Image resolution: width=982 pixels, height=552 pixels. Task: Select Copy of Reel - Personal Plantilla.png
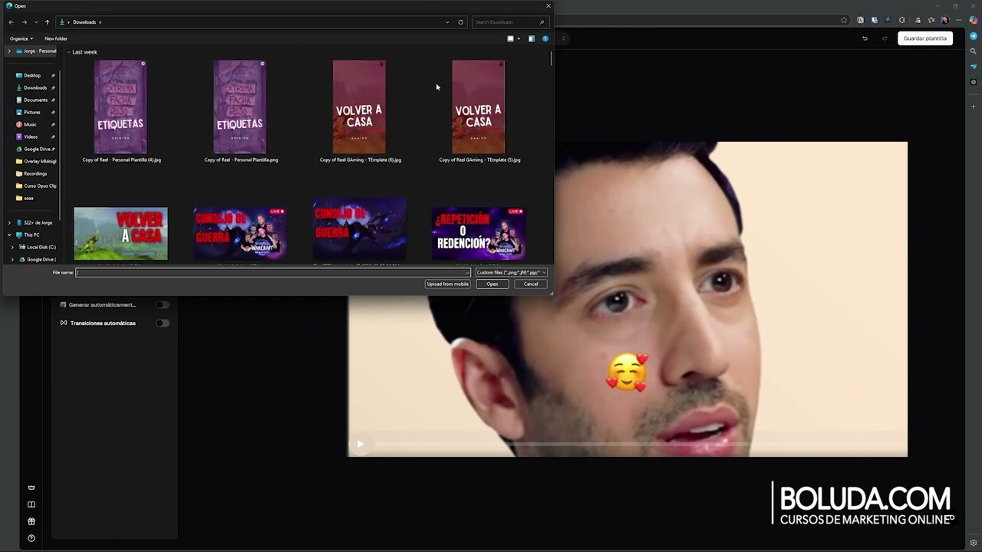coord(240,111)
